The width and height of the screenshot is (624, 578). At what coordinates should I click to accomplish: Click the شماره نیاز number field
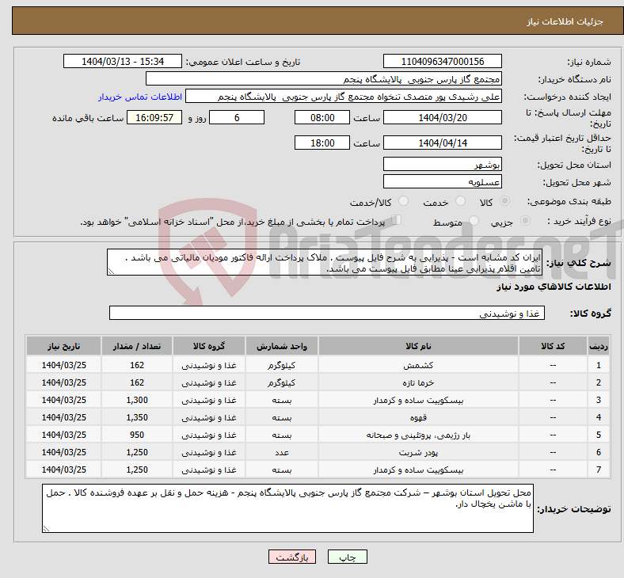click(x=442, y=61)
